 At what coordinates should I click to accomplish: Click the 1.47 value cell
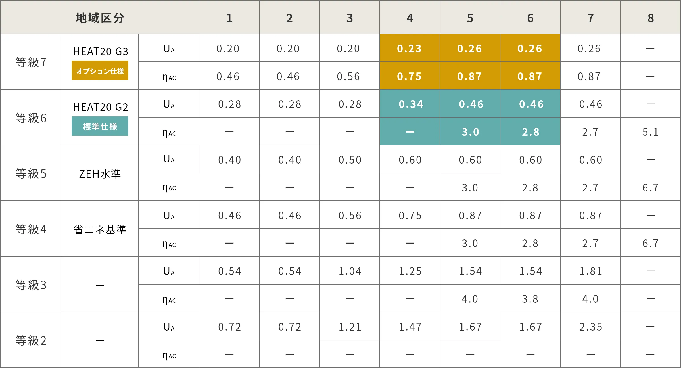[410, 327]
